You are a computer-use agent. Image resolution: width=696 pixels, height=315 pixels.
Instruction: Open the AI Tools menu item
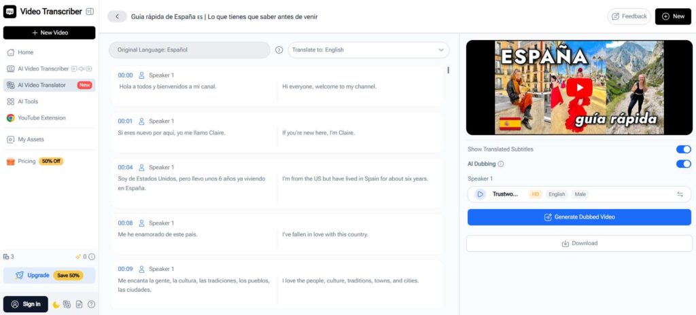(49, 102)
